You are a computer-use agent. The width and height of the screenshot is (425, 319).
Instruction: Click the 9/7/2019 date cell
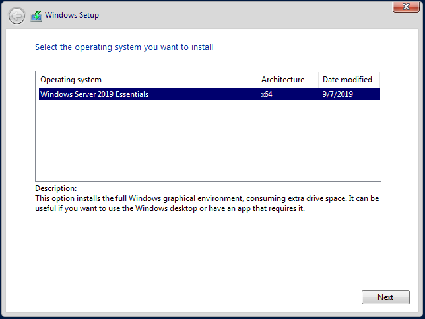click(337, 94)
